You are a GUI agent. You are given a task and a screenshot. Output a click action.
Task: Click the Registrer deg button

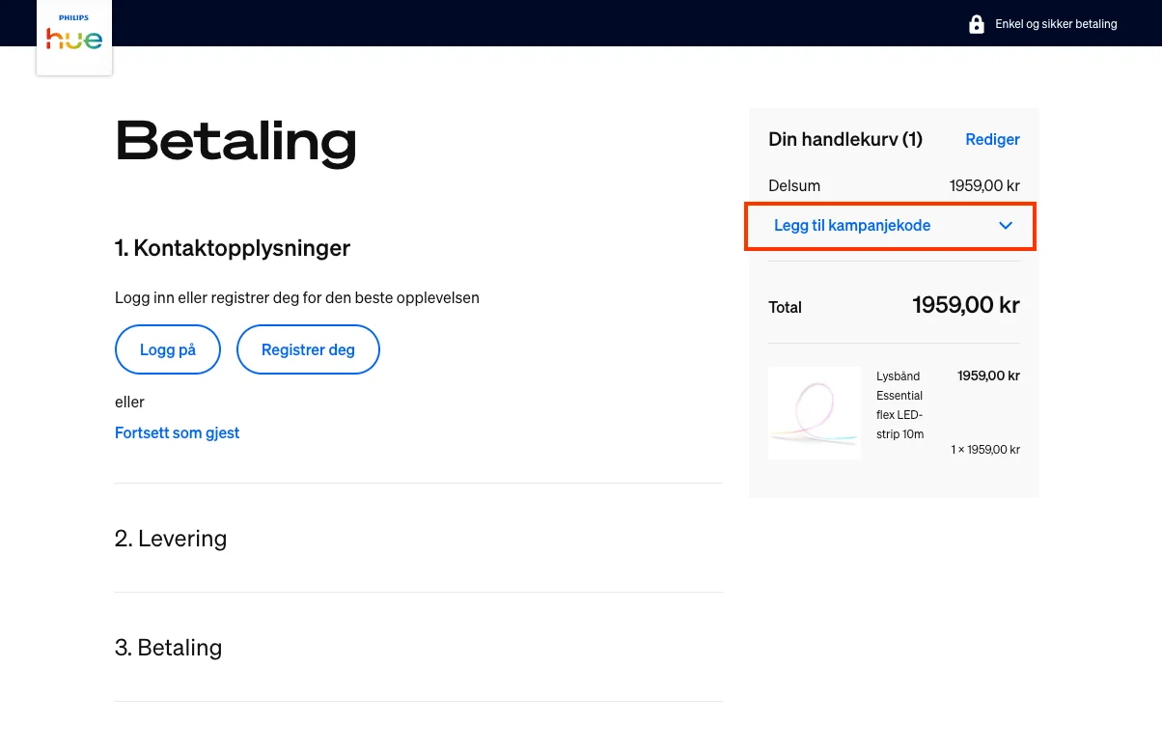[308, 349]
